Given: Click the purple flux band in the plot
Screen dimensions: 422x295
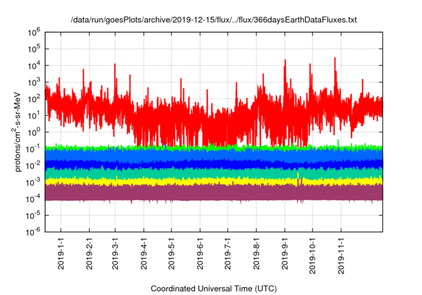Looking at the screenshot, I should point(214,193).
